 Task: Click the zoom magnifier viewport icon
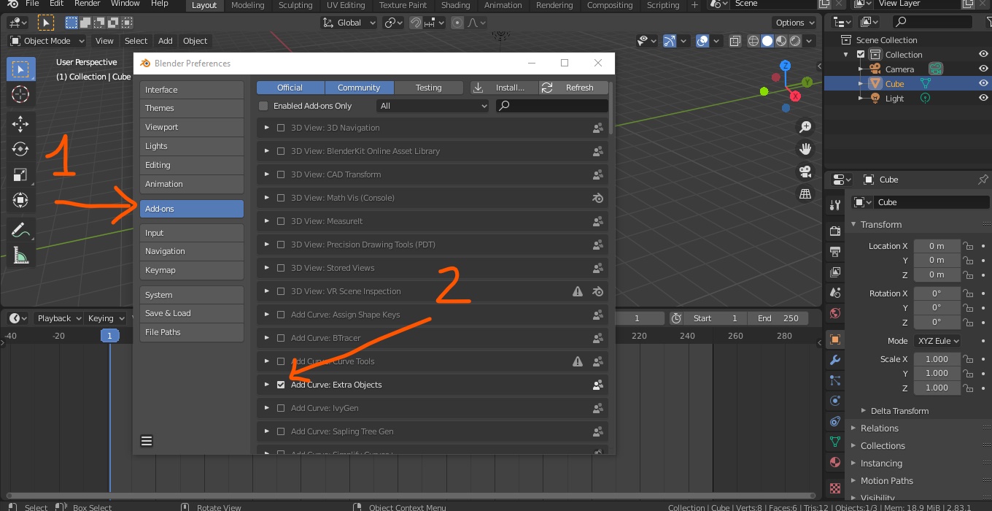click(x=805, y=127)
